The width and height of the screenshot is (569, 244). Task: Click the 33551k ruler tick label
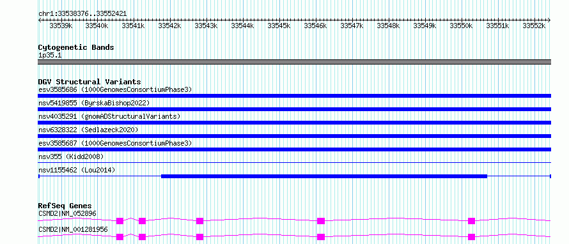coord(498,26)
